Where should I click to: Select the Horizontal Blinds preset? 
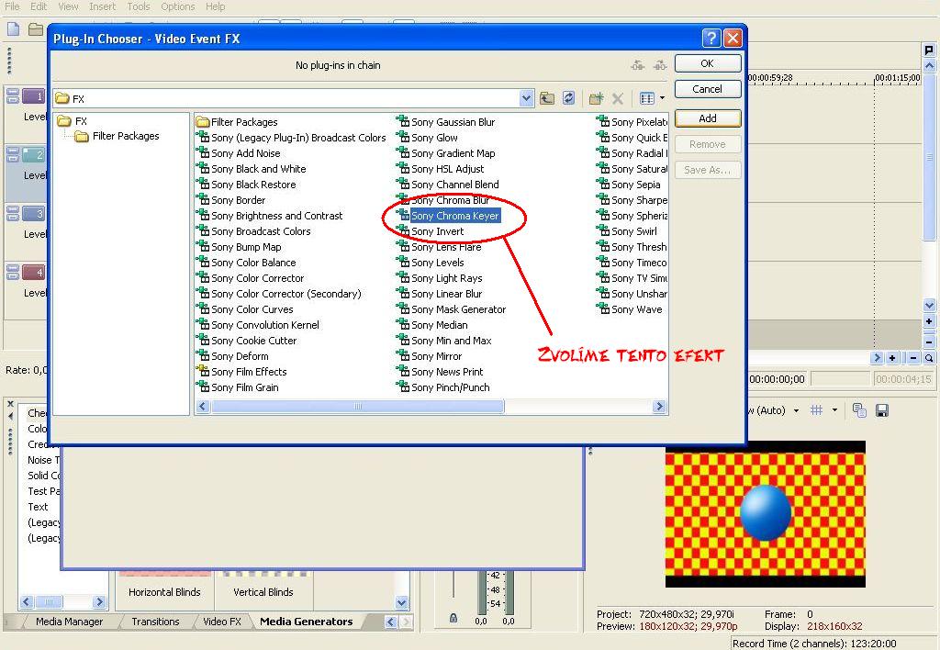pos(164,592)
